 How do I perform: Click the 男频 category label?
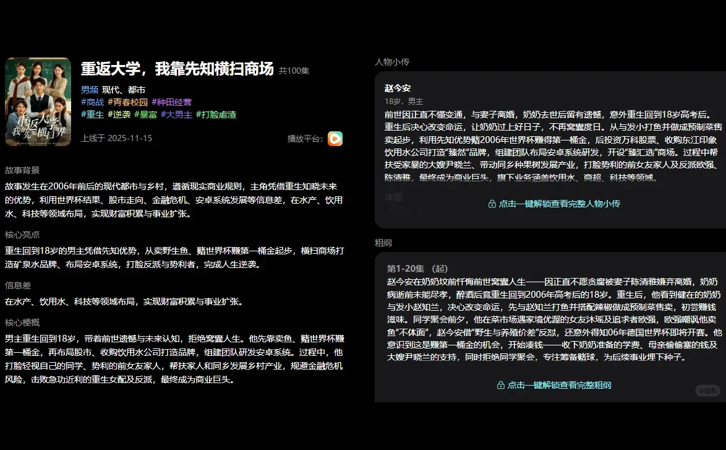(x=88, y=89)
